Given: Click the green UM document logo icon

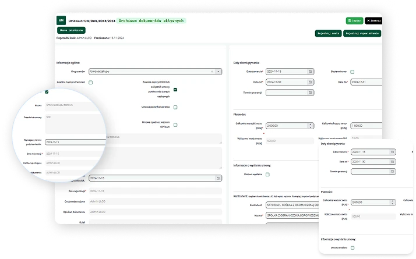Looking at the screenshot, I should tap(61, 20).
